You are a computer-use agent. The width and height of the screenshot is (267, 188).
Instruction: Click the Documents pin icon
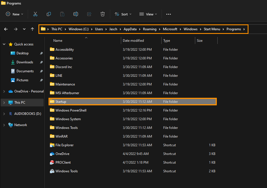click(41, 71)
